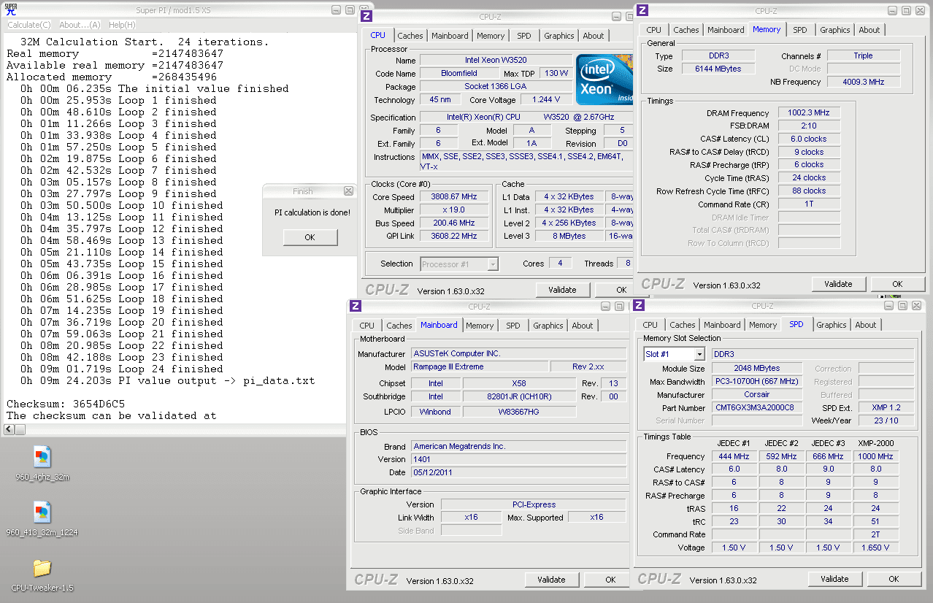Click the XMP-2000 voltage 1.650 V cell
This screenshot has height=603, width=933.
pos(875,548)
